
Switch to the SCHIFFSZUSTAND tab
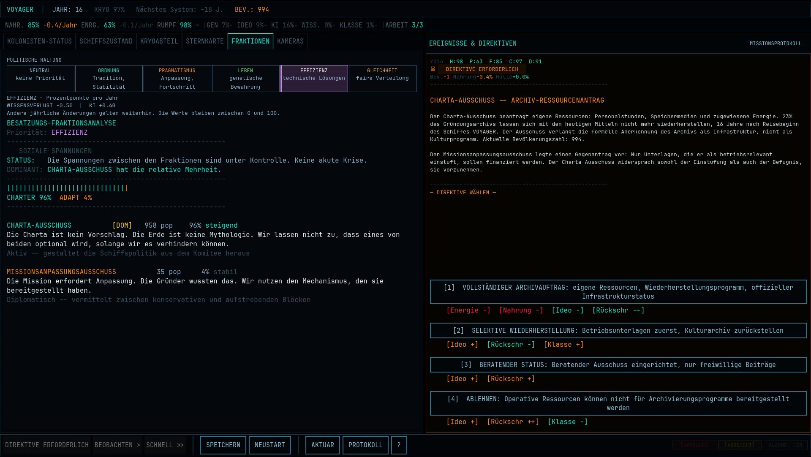(x=106, y=41)
